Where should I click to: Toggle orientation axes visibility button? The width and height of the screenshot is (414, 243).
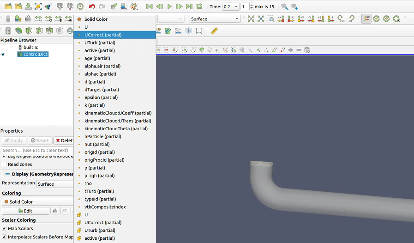click(366, 18)
